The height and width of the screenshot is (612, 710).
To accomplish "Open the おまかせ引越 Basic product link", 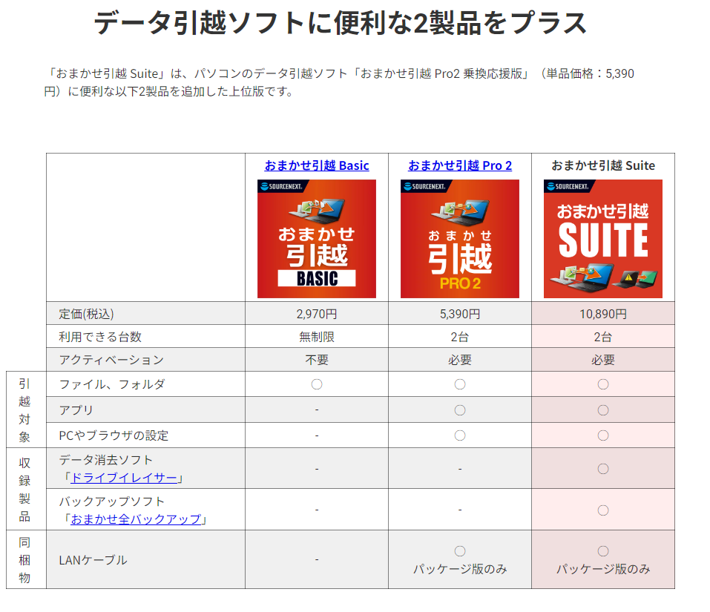I will [x=316, y=165].
